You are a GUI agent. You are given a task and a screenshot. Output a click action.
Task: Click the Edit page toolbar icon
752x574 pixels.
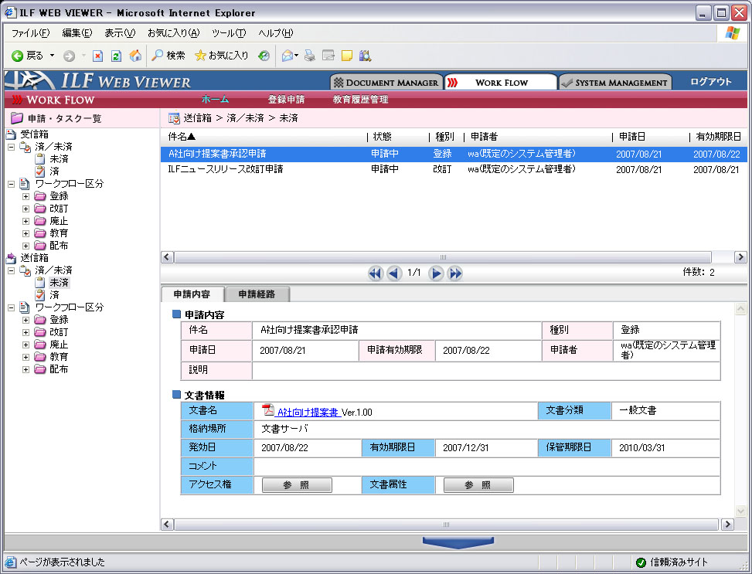[328, 56]
